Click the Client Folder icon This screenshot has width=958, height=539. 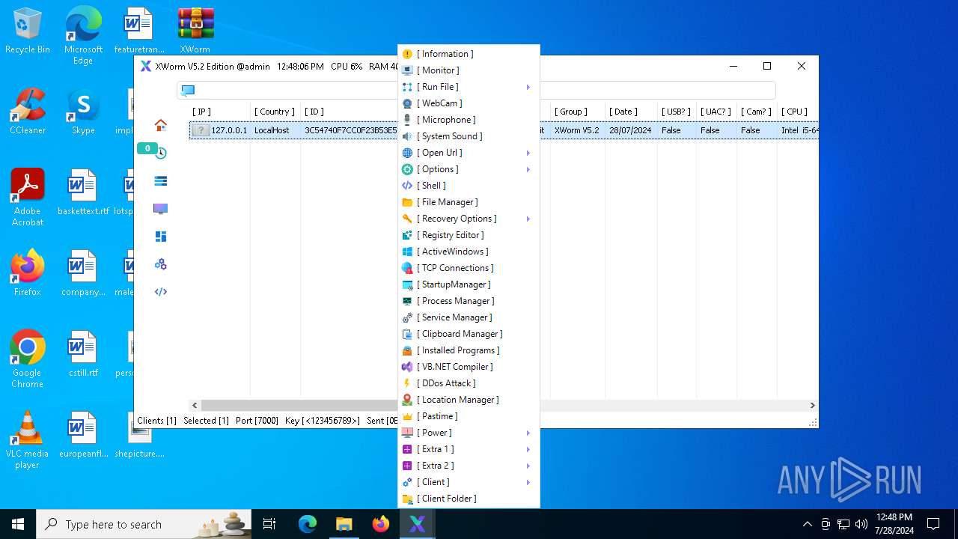[x=407, y=499]
